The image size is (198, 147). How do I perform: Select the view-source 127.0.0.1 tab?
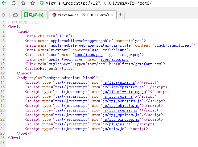pos(82,15)
